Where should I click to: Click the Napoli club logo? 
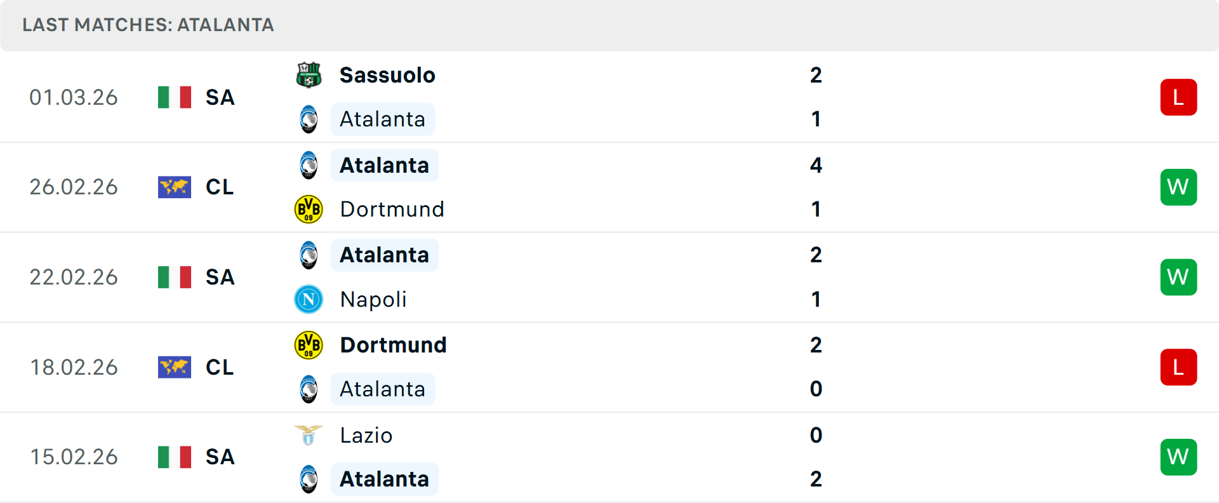tap(309, 299)
